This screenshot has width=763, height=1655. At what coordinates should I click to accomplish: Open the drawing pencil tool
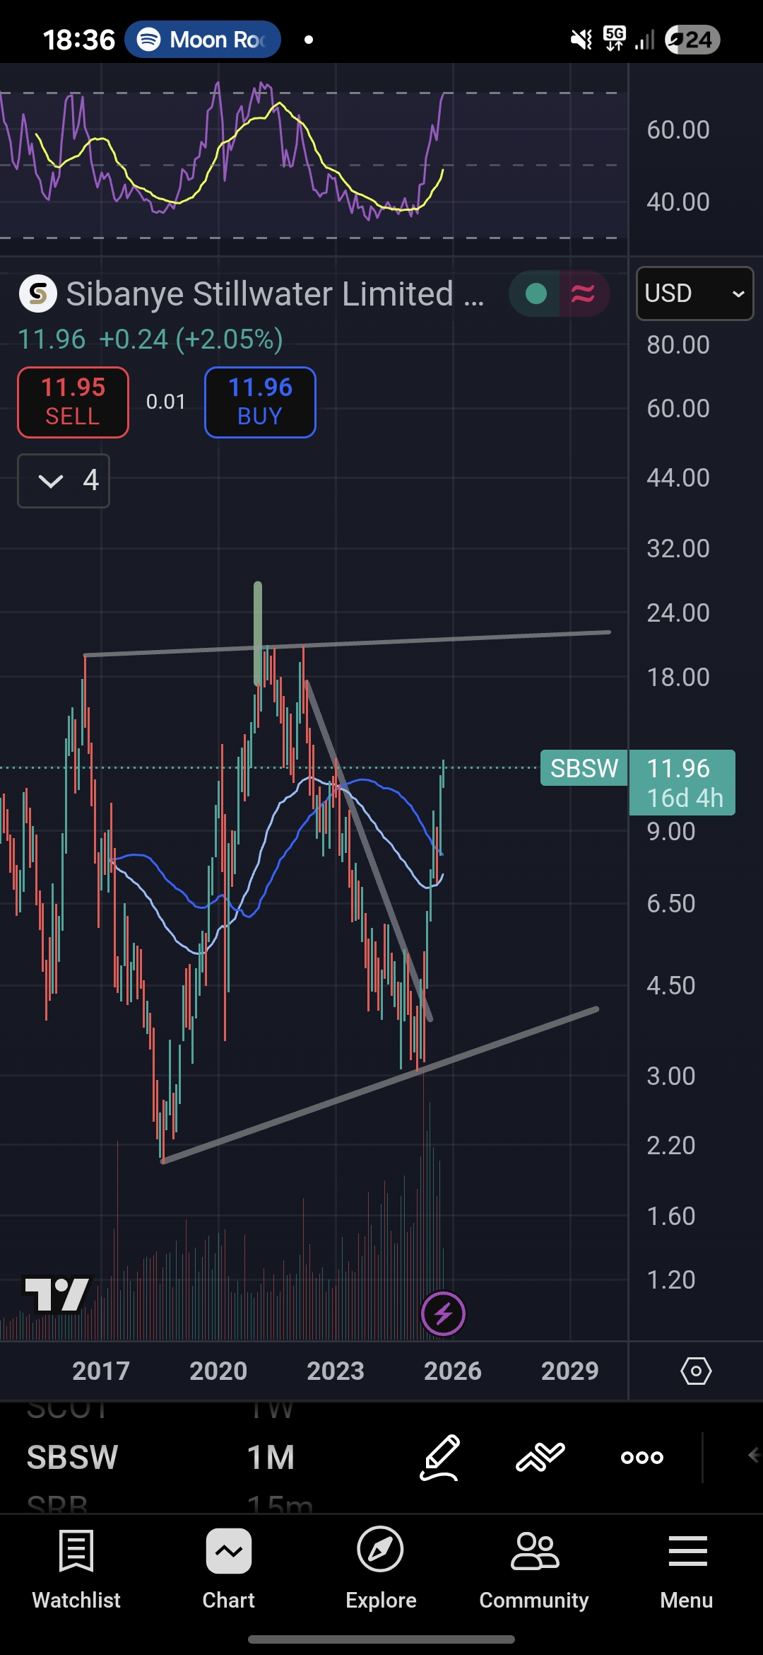coord(439,1457)
